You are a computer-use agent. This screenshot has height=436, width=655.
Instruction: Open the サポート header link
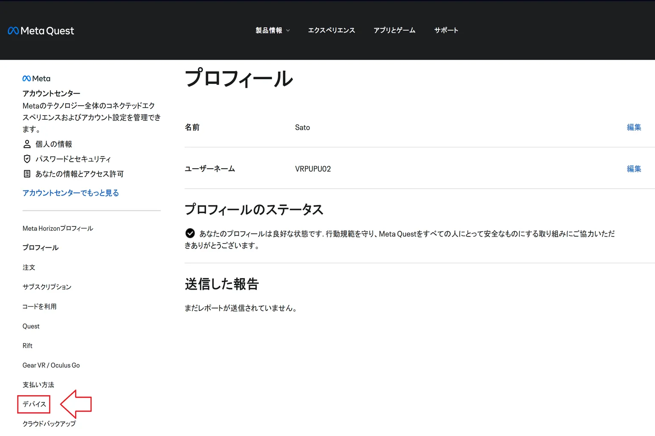click(x=446, y=30)
